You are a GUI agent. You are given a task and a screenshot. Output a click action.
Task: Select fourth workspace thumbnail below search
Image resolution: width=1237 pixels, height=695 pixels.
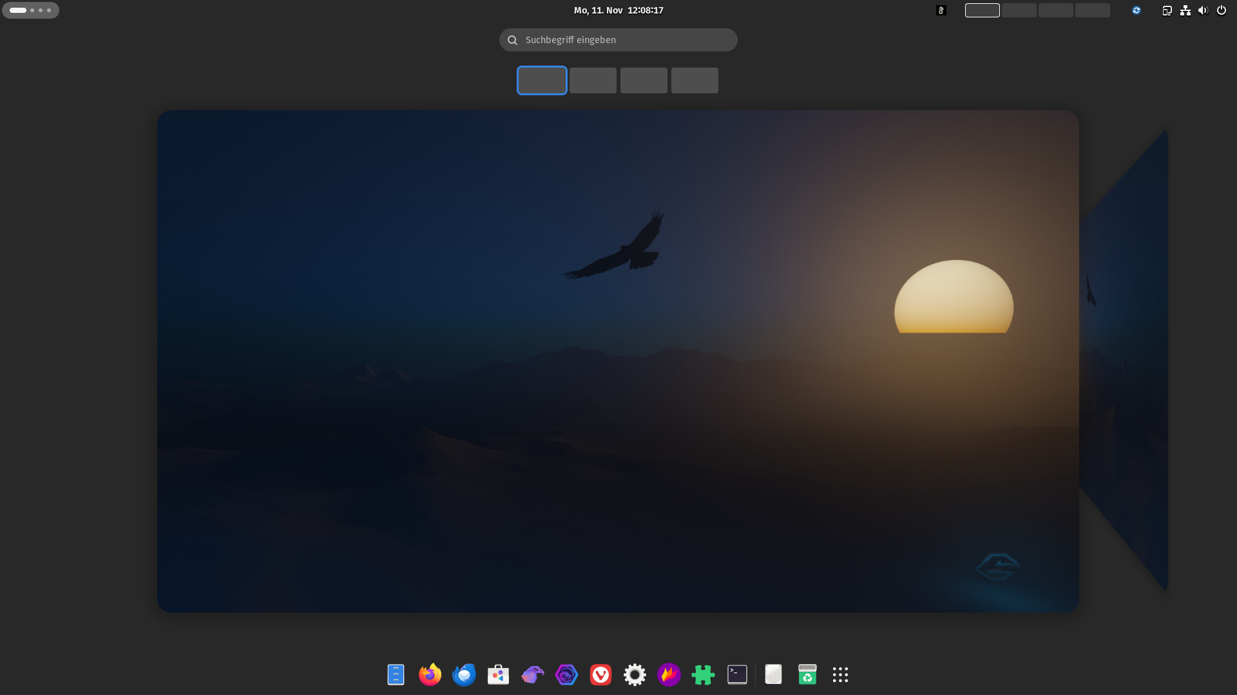695,80
